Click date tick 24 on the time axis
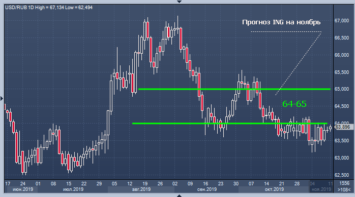Image resolution: width=355 pixels, height=197 pixels. click(x=23, y=184)
